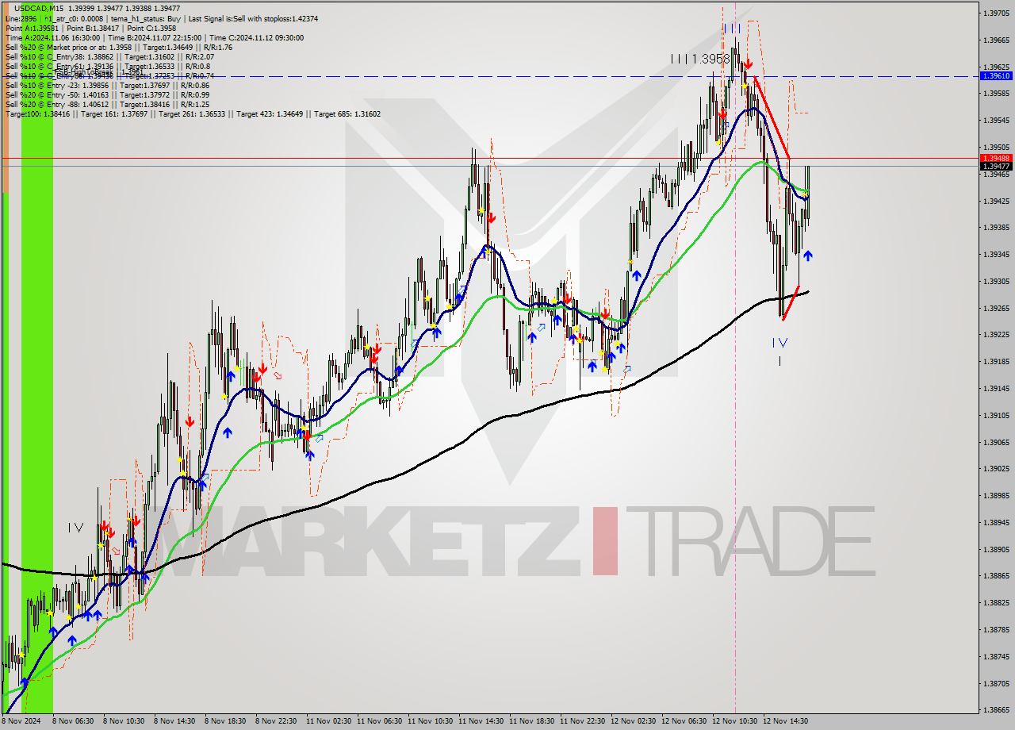Click the 1.39105 price axis label
1015x730 pixels.
pyautogui.click(x=996, y=415)
